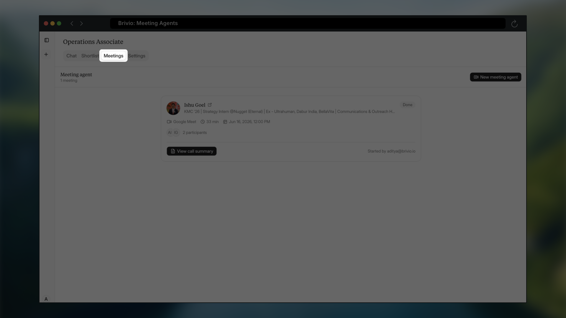Image resolution: width=566 pixels, height=318 pixels.
Task: Click the green maximize window button
Action: (x=59, y=23)
